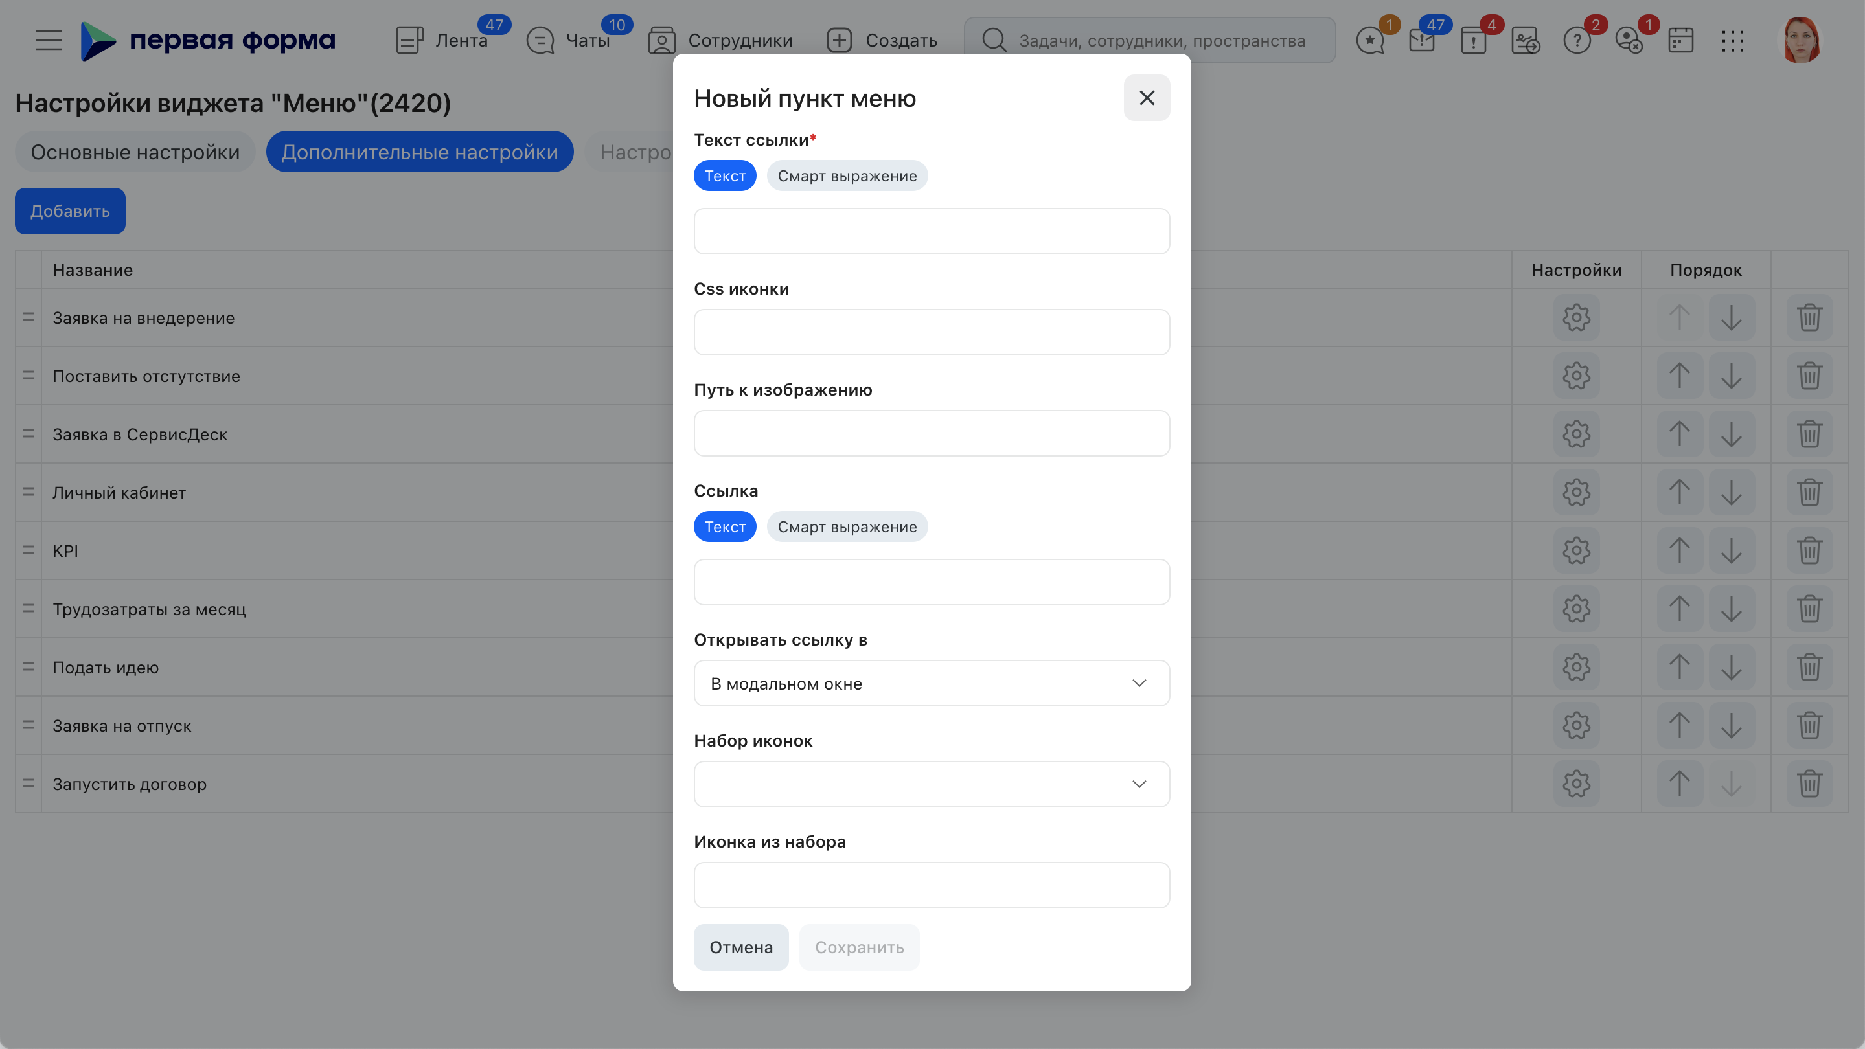Delete the KPI menu item

[x=1809, y=550]
